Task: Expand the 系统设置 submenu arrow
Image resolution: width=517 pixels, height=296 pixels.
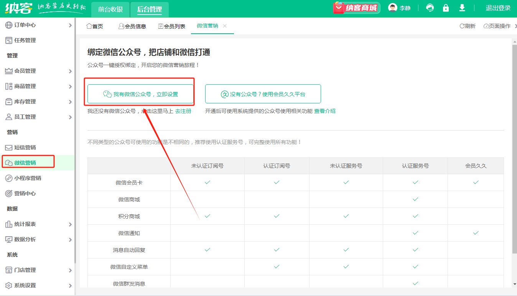Action: (x=70, y=286)
